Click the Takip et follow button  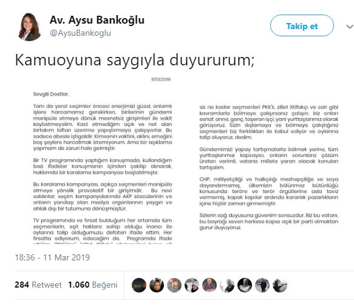[302, 25]
